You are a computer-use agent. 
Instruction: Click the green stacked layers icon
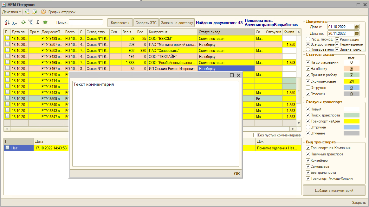click(x=45, y=22)
